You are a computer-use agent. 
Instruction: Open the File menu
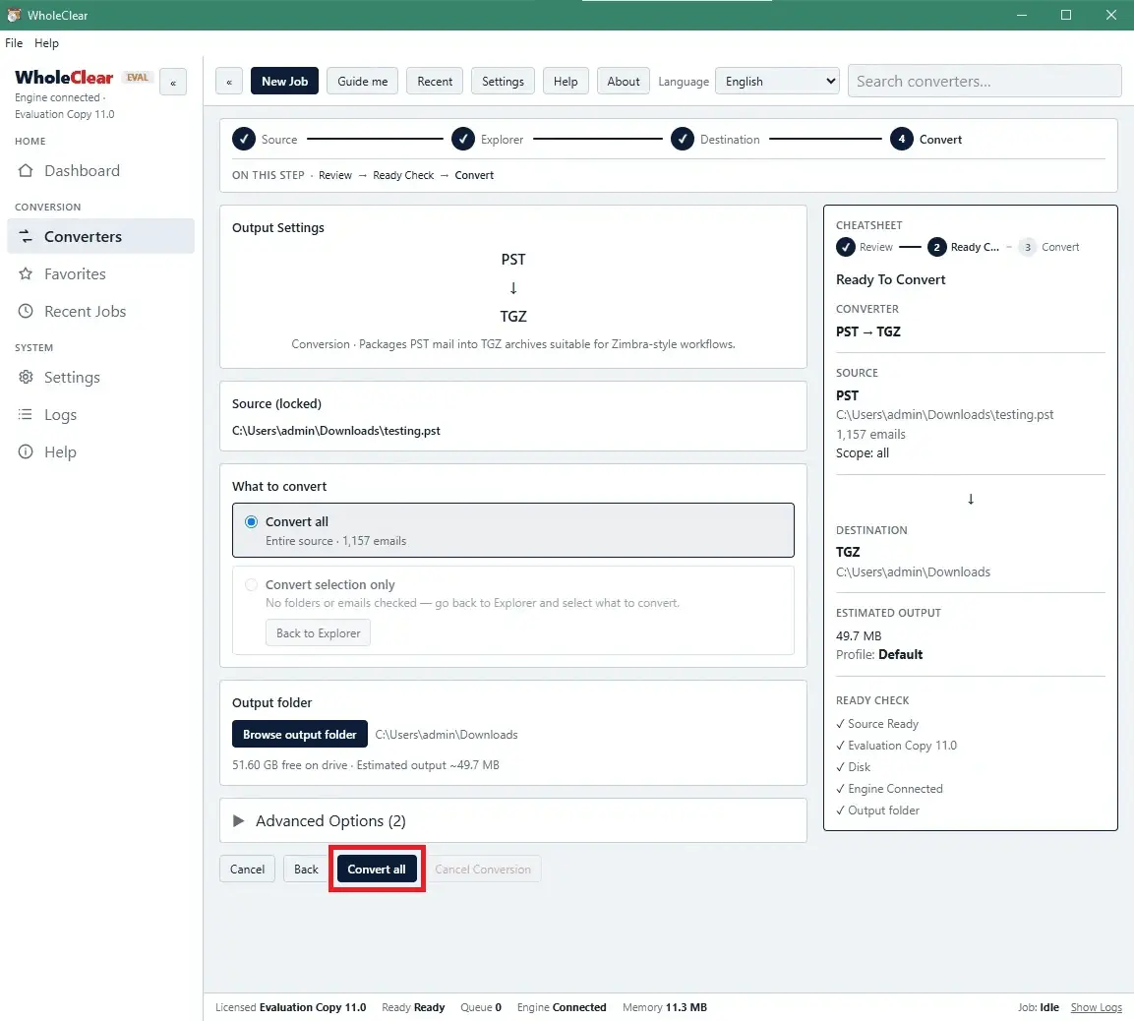point(14,42)
